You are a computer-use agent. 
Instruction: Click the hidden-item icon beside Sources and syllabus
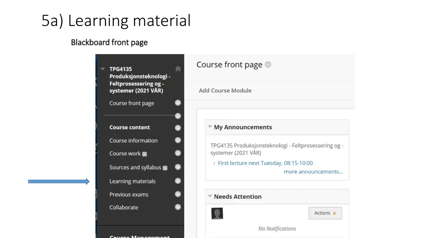(165, 168)
